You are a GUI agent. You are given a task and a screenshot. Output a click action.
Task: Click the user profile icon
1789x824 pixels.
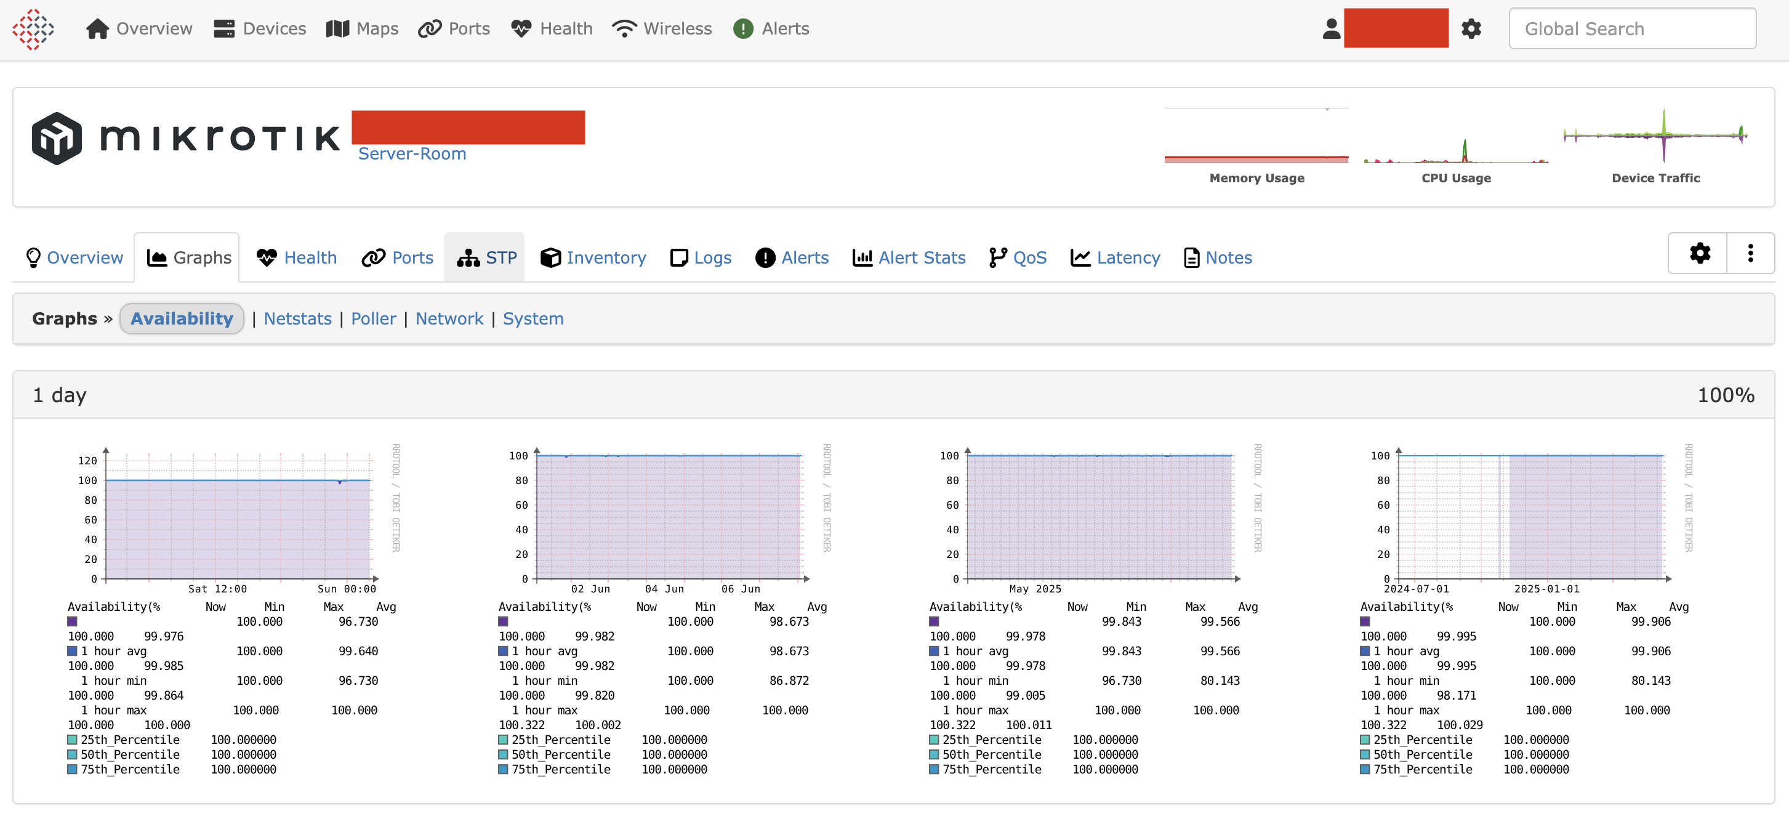(1332, 28)
